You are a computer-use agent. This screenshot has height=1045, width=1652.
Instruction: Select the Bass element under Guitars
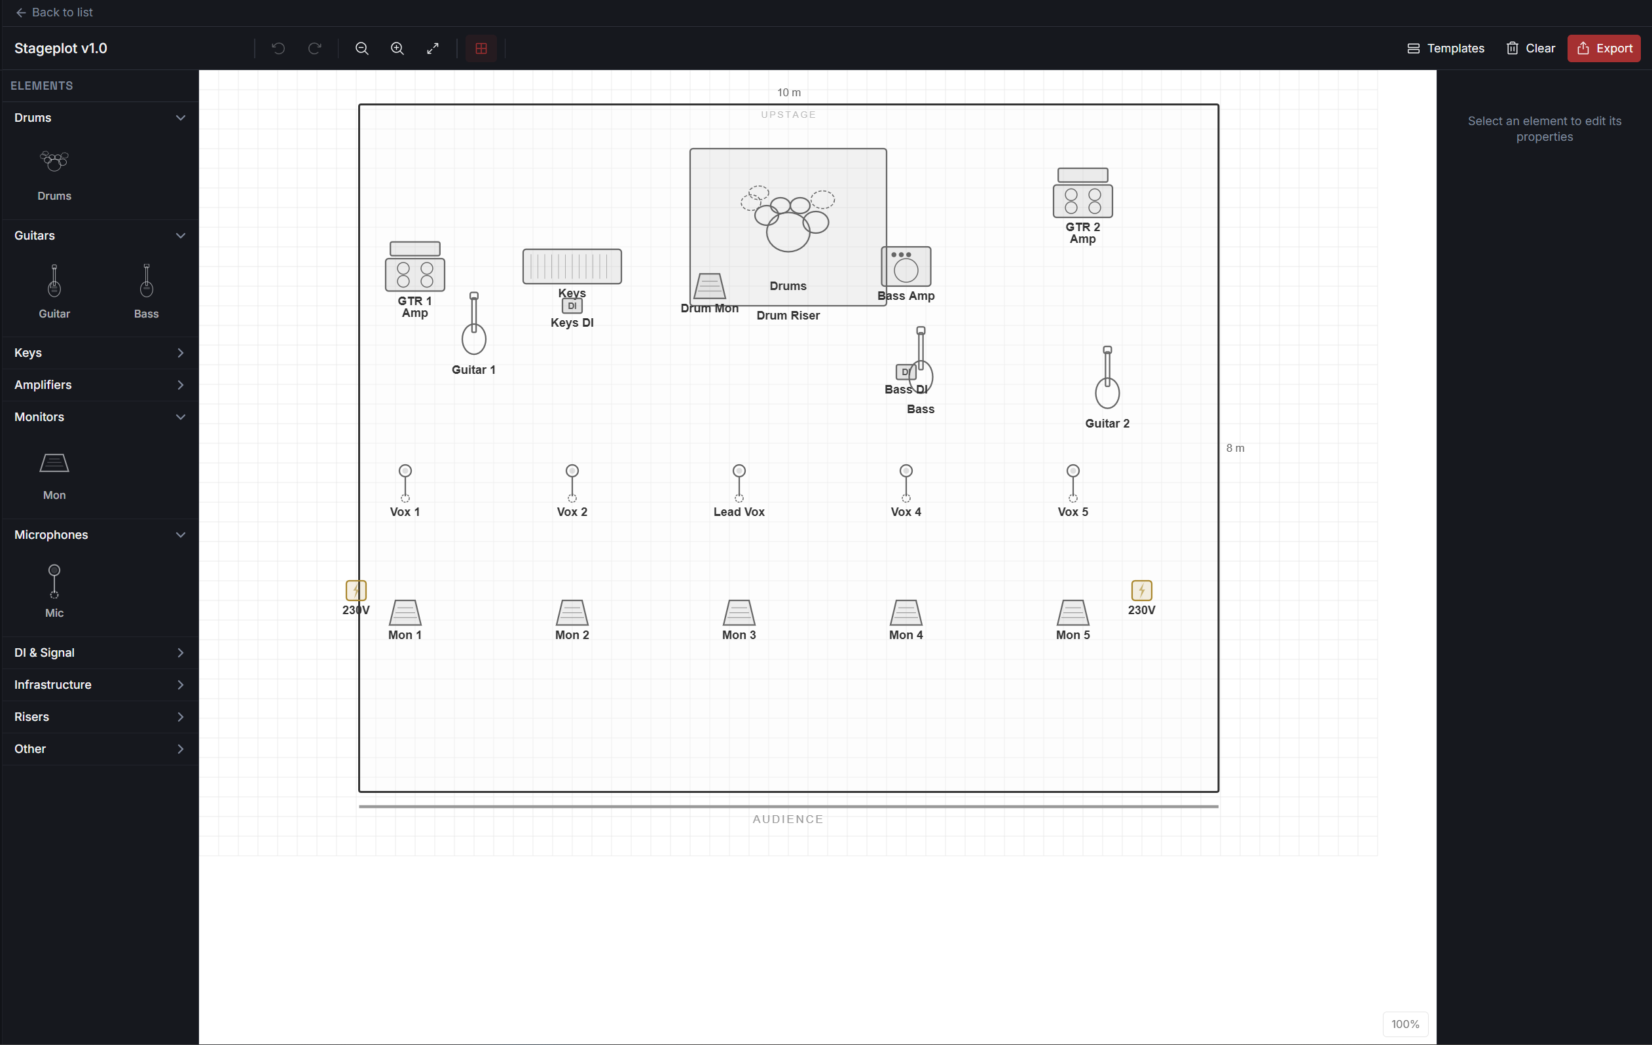[x=146, y=291]
